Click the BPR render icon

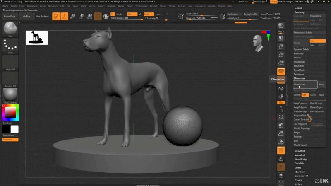click(x=281, y=26)
